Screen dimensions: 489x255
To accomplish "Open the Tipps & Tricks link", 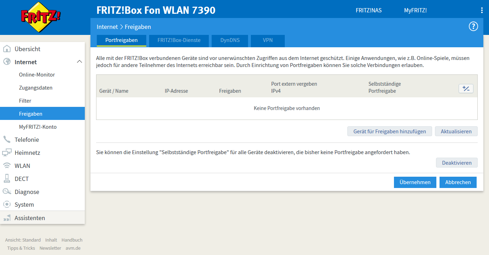I will (21, 248).
